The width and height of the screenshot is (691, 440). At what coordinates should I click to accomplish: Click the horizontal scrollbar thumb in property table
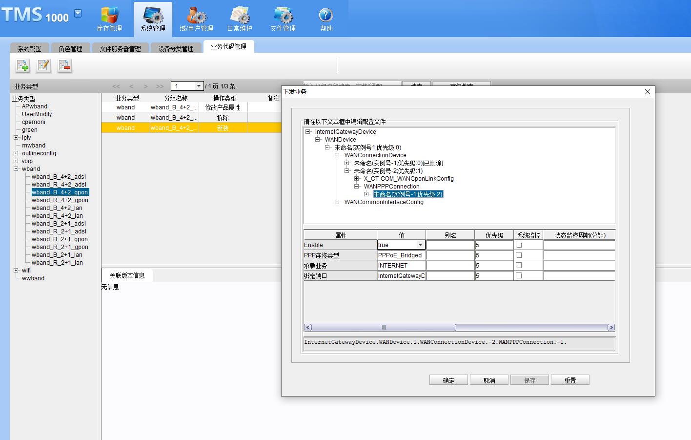[384, 327]
